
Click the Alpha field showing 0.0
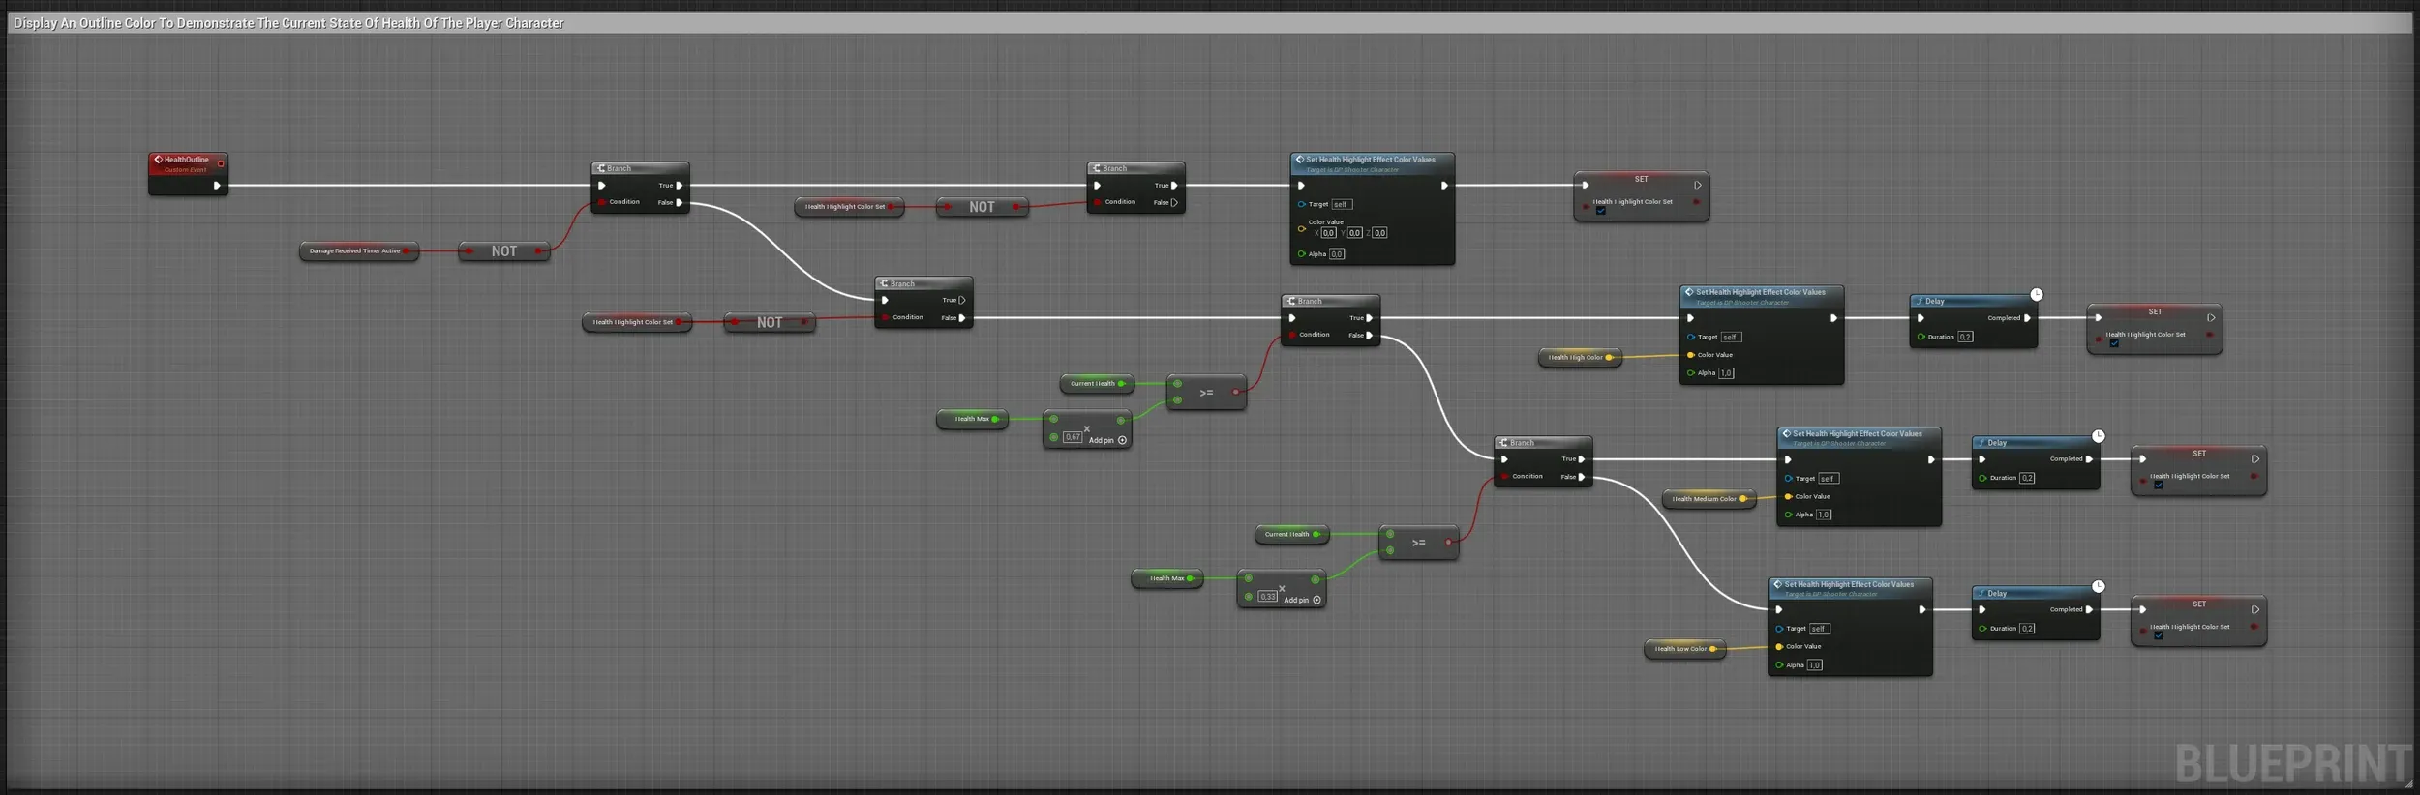click(x=1337, y=254)
